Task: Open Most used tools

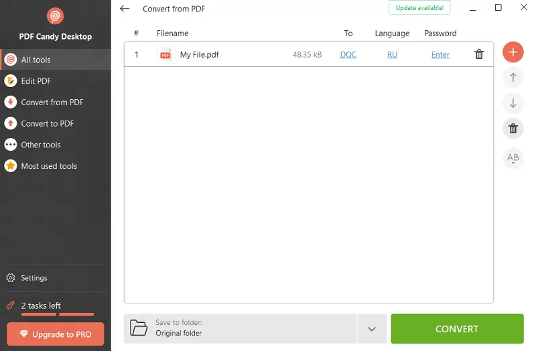Action: (56, 165)
